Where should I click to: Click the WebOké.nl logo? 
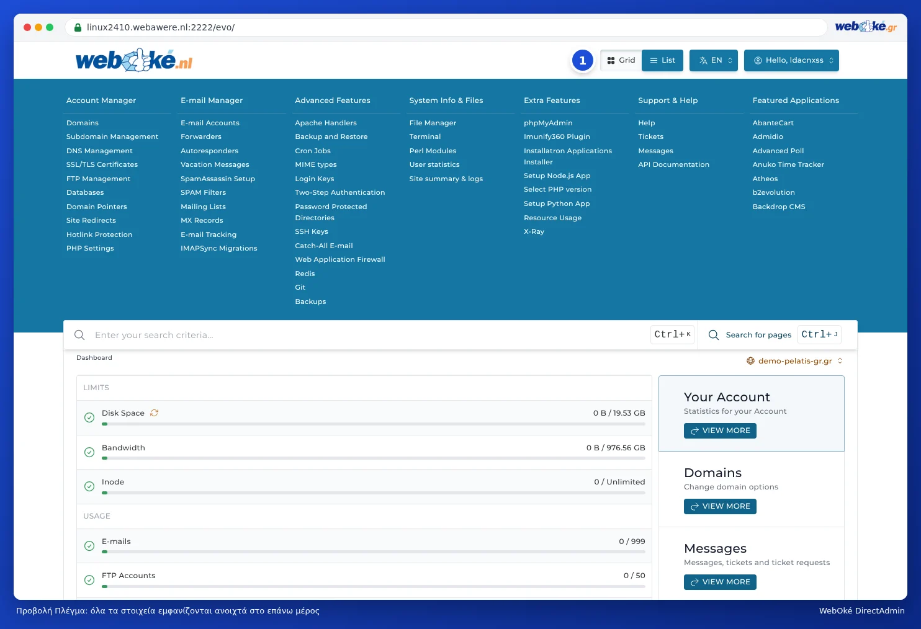[x=134, y=60]
